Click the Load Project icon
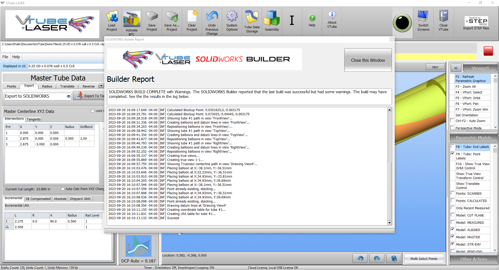The height and width of the screenshot is (270, 499). coord(112,21)
